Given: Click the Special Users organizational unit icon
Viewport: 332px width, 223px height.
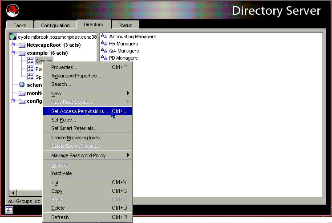Looking at the screenshot, I should click(x=31, y=77).
